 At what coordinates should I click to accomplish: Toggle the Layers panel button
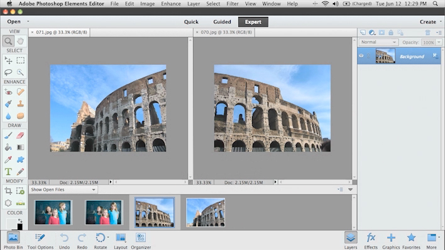[x=351, y=241]
